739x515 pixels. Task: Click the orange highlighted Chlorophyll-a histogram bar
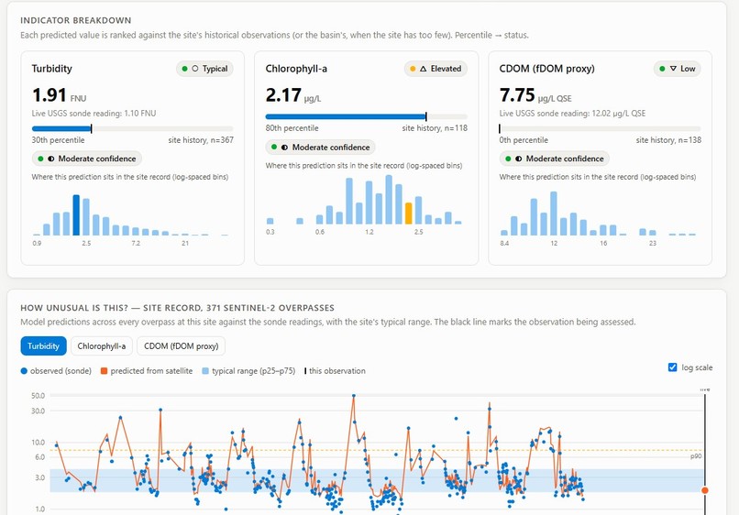tap(409, 214)
